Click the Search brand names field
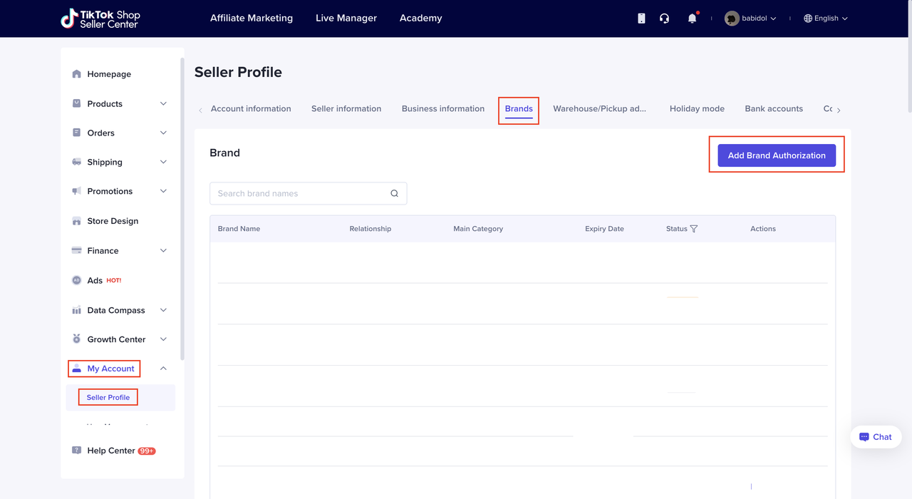912x499 pixels. click(x=299, y=194)
